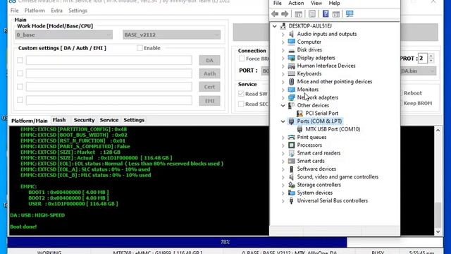Screen dimensions: 451x254
Task: Select the Human Interface Devices icon
Action: [291, 66]
